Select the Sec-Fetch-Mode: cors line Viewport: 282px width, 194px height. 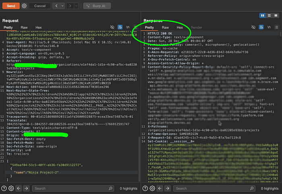25,143
